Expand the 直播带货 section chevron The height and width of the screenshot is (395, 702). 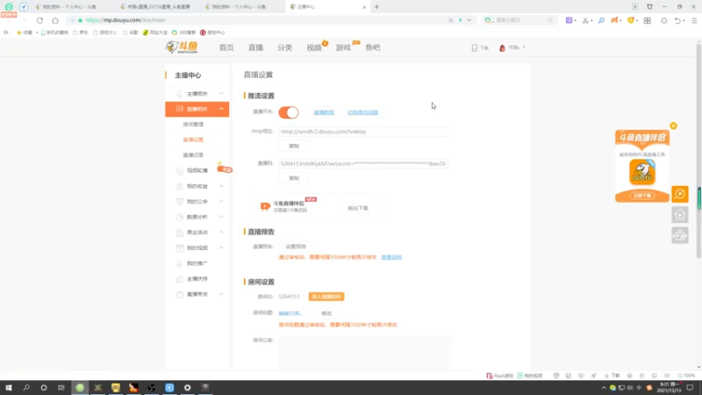pos(221,294)
